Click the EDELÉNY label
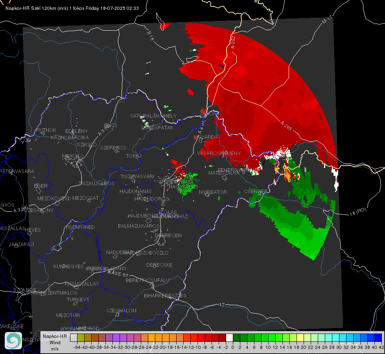 pyautogui.click(x=76, y=131)
